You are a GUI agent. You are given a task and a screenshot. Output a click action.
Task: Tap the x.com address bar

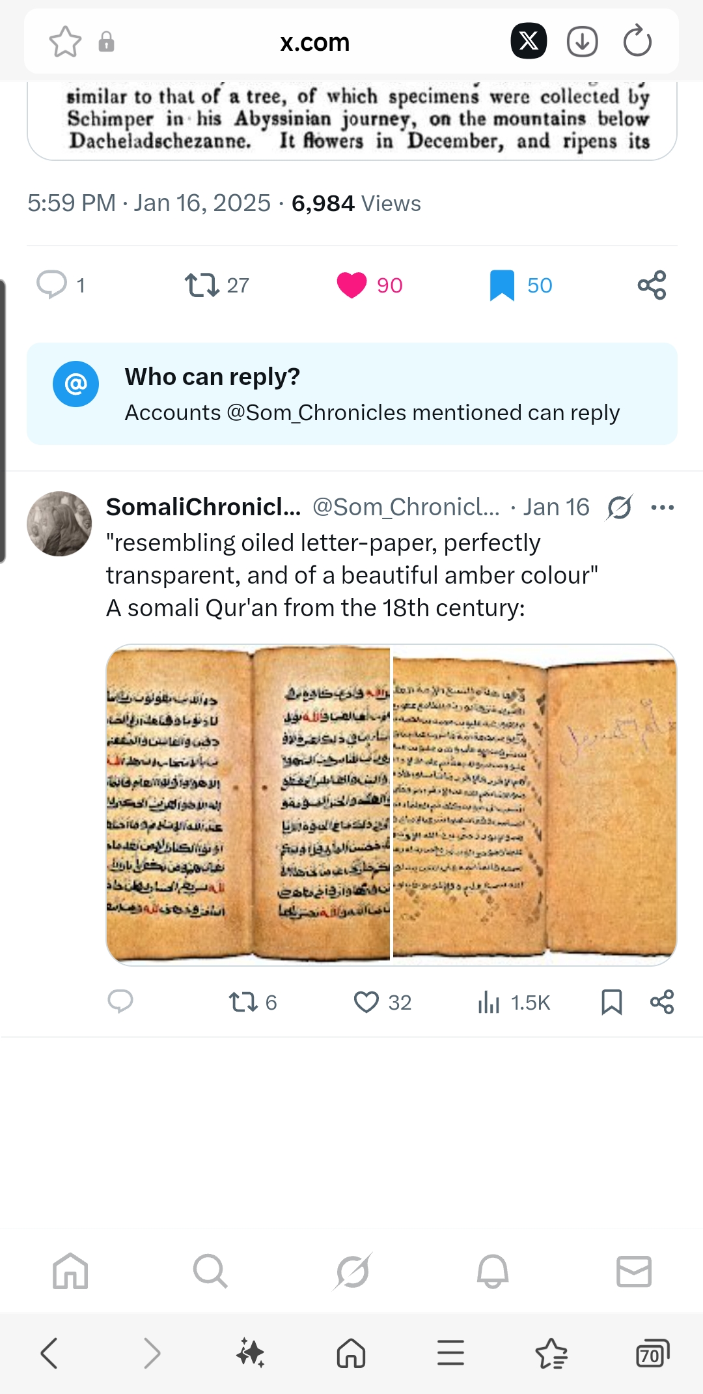pyautogui.click(x=314, y=42)
